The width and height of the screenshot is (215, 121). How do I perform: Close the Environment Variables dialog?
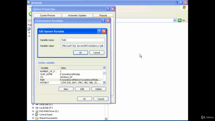click(x=108, y=21)
